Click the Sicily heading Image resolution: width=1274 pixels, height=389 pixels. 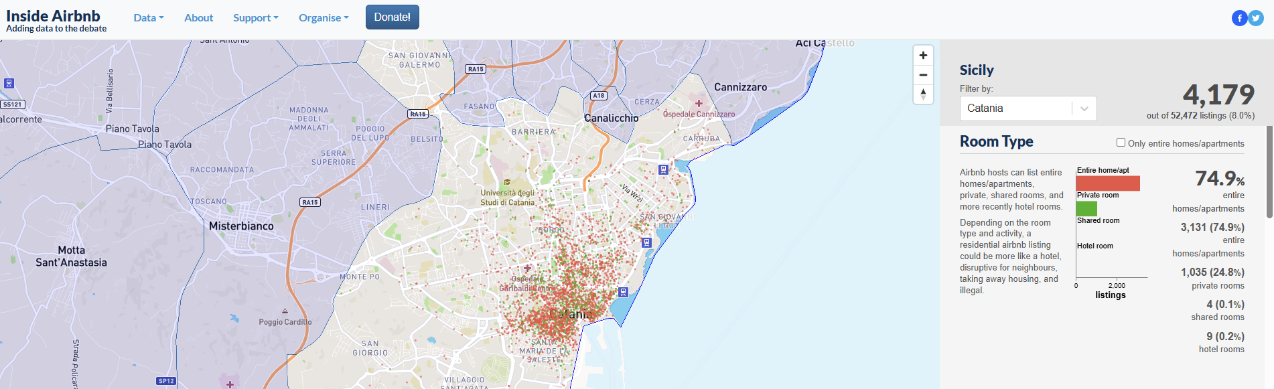click(x=977, y=70)
